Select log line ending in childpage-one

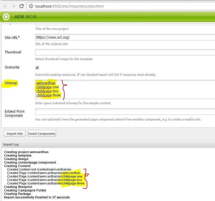[x=44, y=176]
